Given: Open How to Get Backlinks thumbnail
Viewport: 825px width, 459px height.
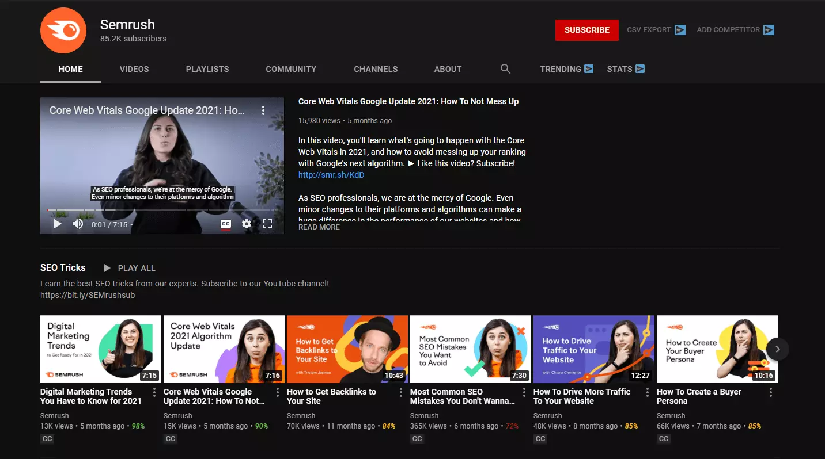Looking at the screenshot, I should coord(347,349).
